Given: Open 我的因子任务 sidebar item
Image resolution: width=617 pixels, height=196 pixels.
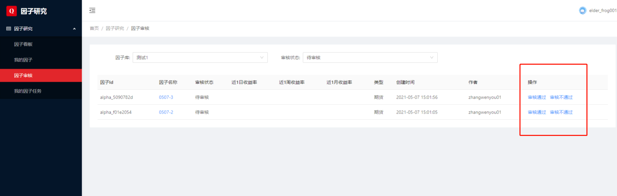Looking at the screenshot, I should coord(28,91).
